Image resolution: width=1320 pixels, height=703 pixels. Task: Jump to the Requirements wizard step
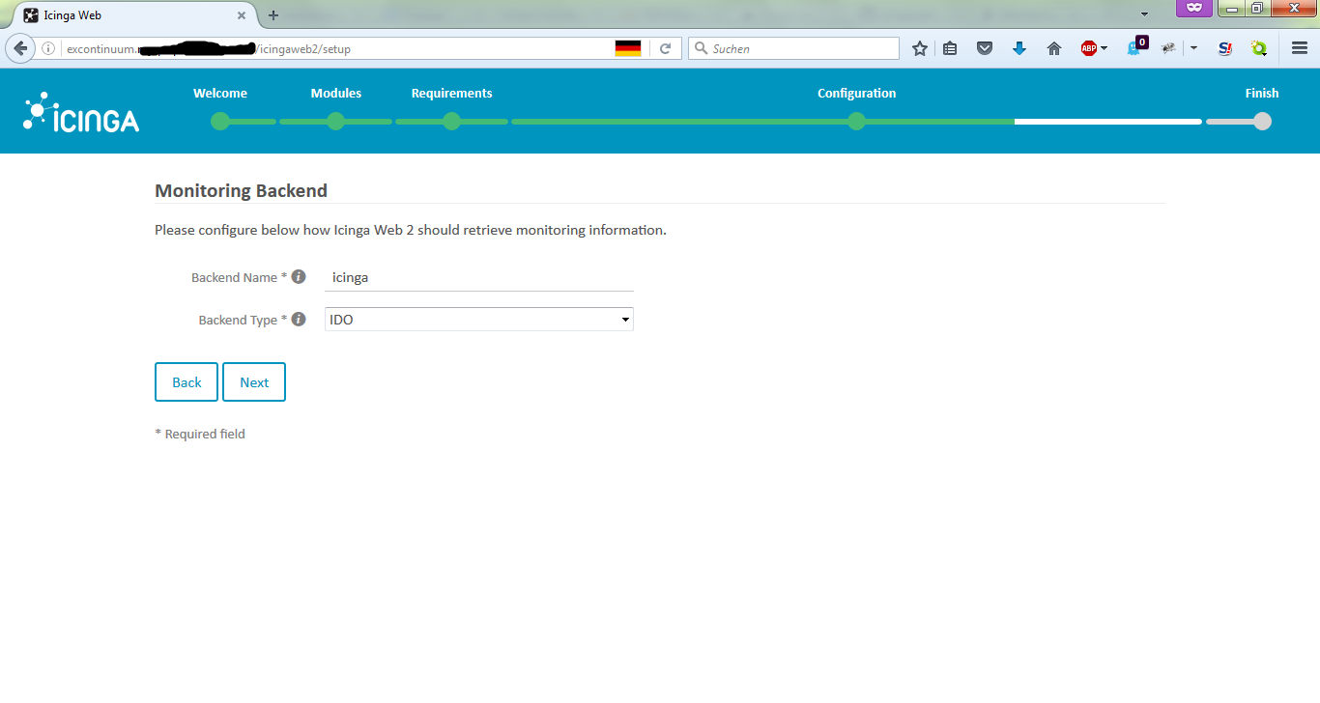451,94
